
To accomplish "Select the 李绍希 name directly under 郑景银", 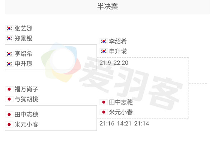I will pos(23,54).
